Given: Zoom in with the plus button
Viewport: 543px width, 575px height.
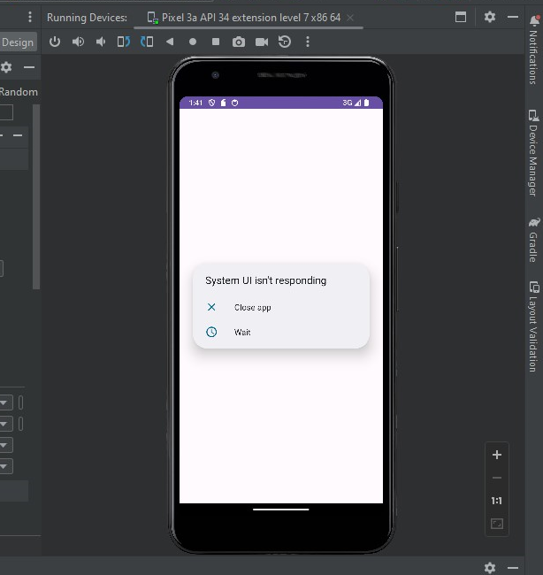Looking at the screenshot, I should pyautogui.click(x=497, y=455).
